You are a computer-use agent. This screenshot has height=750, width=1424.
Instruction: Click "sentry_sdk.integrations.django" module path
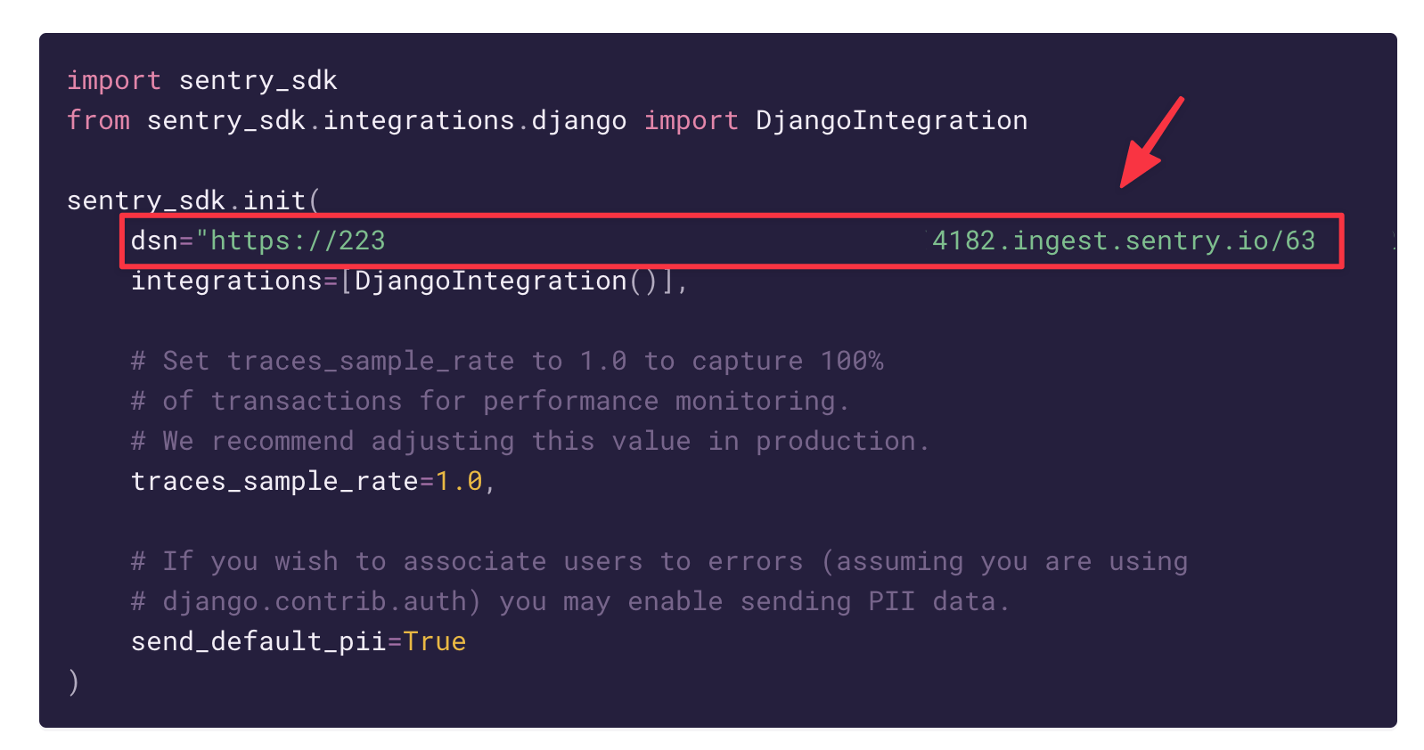pyautogui.click(x=386, y=120)
